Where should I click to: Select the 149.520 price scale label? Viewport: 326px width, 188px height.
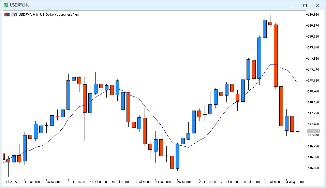click(313, 58)
